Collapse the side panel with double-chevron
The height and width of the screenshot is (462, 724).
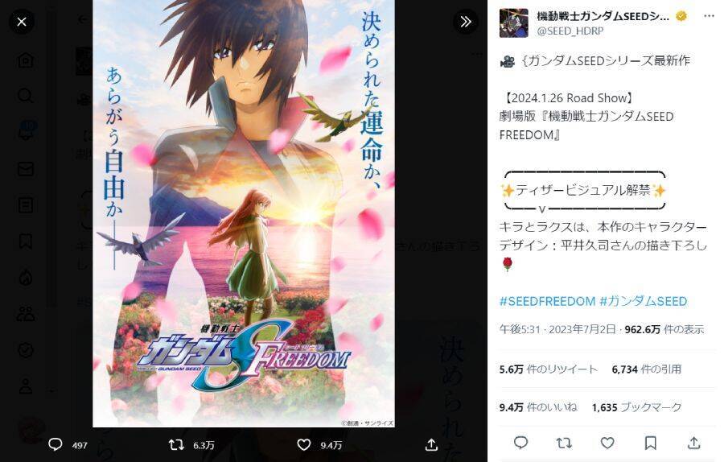466,22
